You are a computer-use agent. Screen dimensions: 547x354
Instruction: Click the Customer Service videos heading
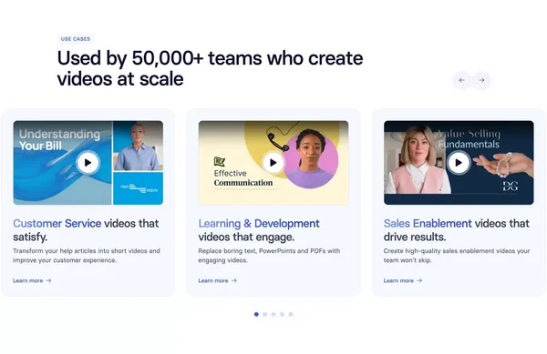point(86,230)
